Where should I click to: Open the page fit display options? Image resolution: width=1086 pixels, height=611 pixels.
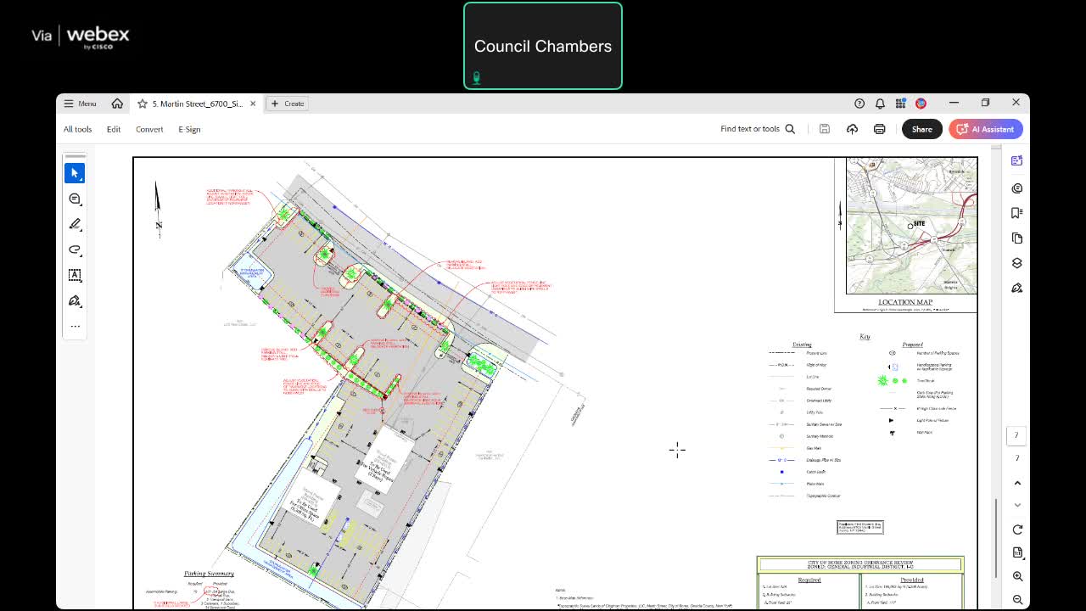pos(1017,552)
